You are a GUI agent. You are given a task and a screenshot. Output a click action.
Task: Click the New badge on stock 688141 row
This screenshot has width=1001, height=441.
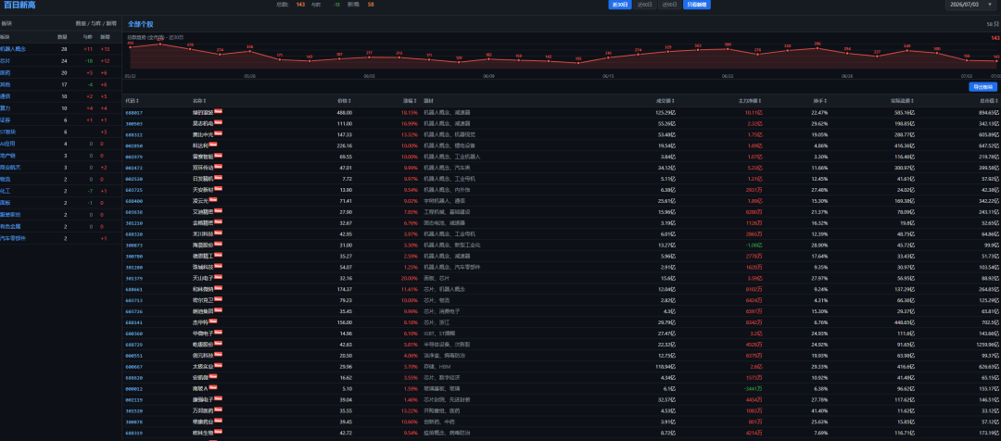214,321
